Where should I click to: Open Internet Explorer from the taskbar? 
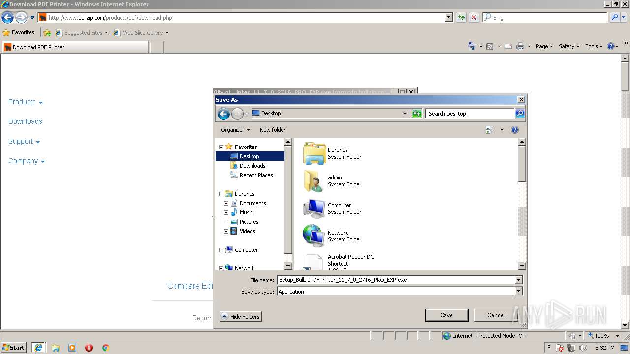pos(38,348)
